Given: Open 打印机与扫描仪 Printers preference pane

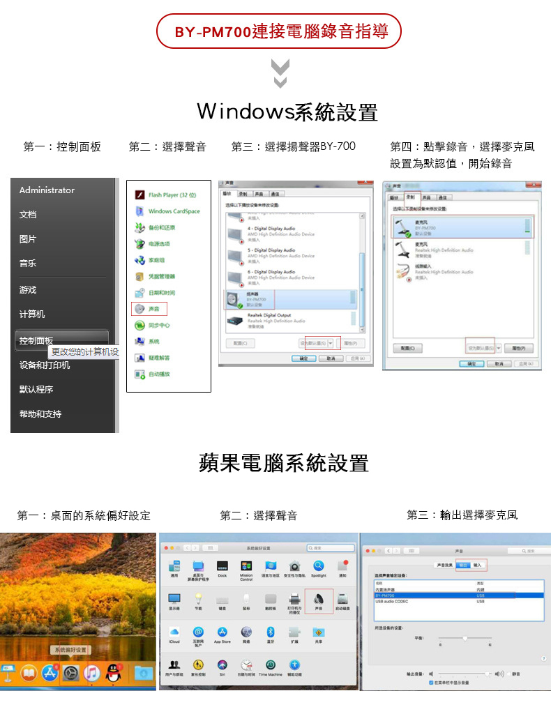Looking at the screenshot, I should tap(294, 603).
